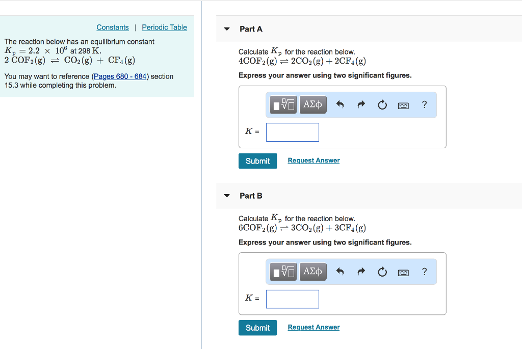Undo the last entry in Part B

click(340, 272)
